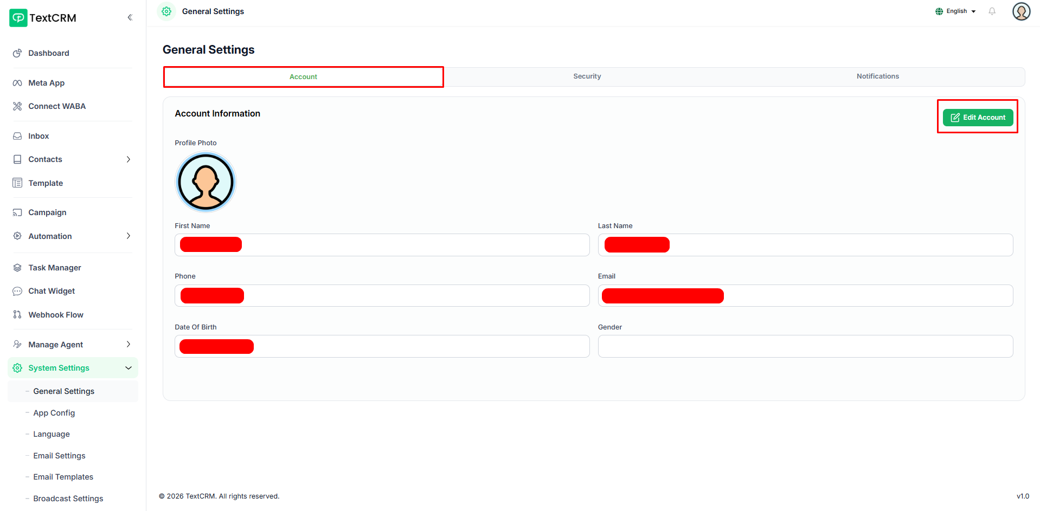The image size is (1040, 511).
Task: Click the TextCRM logo icon
Action: [x=18, y=18]
